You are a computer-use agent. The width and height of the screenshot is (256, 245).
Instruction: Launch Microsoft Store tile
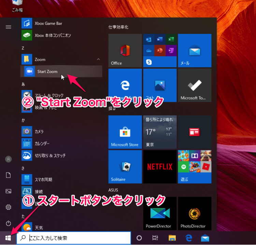pos(125,132)
